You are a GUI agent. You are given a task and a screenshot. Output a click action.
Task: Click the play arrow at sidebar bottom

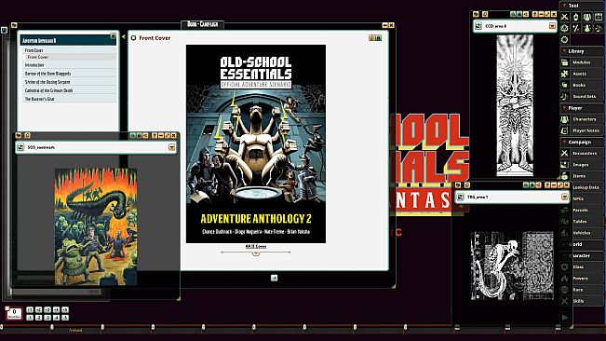(565, 318)
